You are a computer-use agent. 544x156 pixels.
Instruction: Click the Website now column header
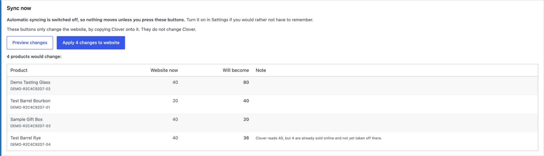[x=164, y=70]
